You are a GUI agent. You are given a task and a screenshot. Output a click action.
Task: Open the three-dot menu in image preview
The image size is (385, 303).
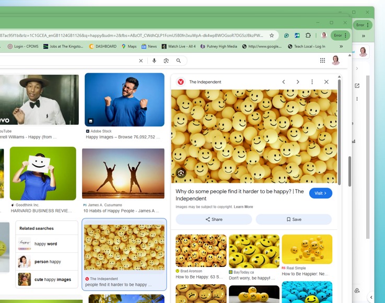pos(312,82)
